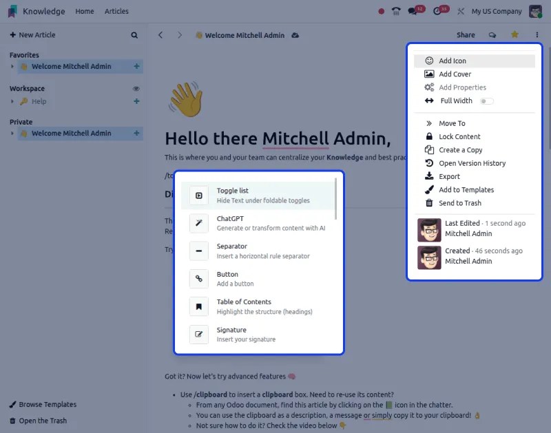Add child article under Private Welcome Mitchell Admin
This screenshot has width=551, height=433.
point(136,133)
